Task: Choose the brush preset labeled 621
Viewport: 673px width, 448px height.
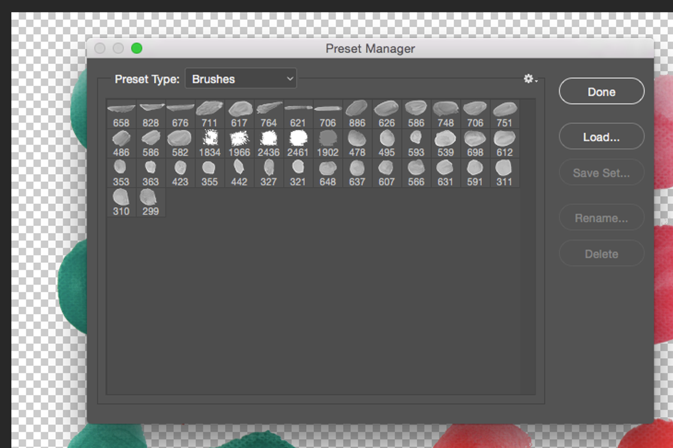Action: pyautogui.click(x=298, y=114)
